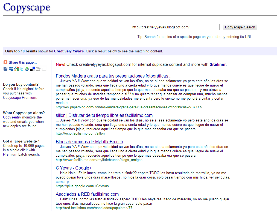Share the page on StumbleUpon
This screenshot has width=277, height=211.
tap(27, 69)
